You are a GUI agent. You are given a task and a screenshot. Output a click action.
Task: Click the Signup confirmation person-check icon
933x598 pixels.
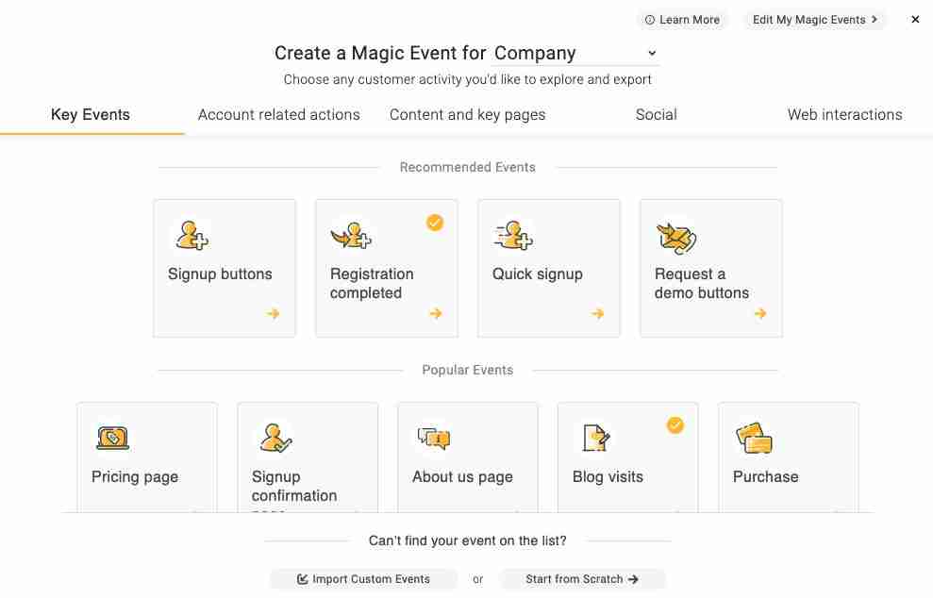pyautogui.click(x=275, y=439)
